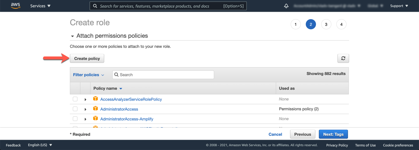Tick the AdministratorAccess-Amplify checkbox
The width and height of the screenshot is (419, 150).
click(x=75, y=119)
